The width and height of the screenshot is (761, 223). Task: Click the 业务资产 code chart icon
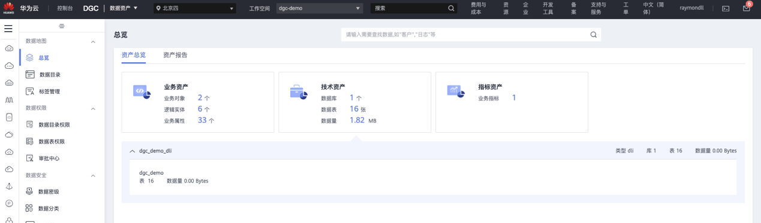(142, 92)
